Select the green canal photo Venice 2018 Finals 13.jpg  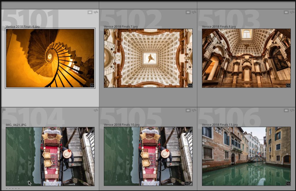(246, 156)
